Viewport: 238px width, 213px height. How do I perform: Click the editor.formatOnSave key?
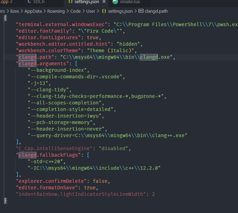tap(47, 187)
